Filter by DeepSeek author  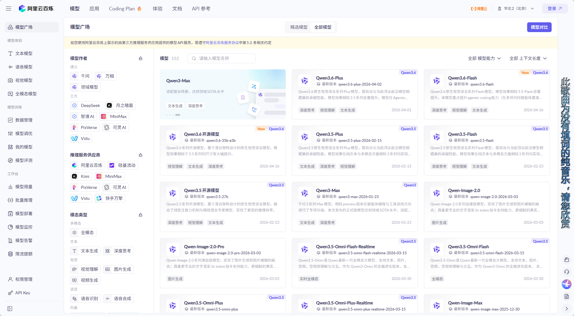[x=86, y=105]
